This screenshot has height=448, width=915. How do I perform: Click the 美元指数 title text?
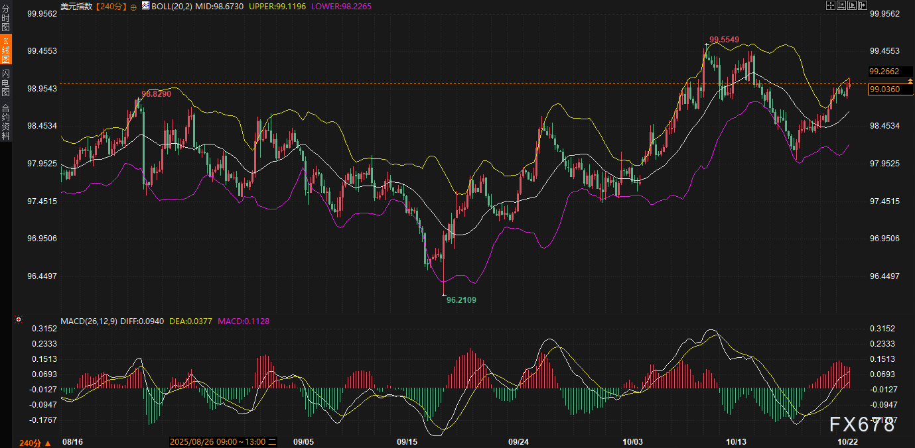76,6
